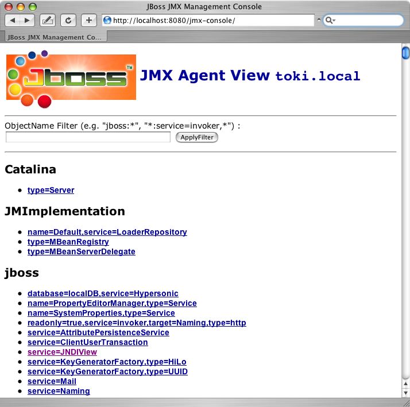Screen dimensions: 410x407
Task: Click the globe site icon in address bar
Action: (107, 21)
